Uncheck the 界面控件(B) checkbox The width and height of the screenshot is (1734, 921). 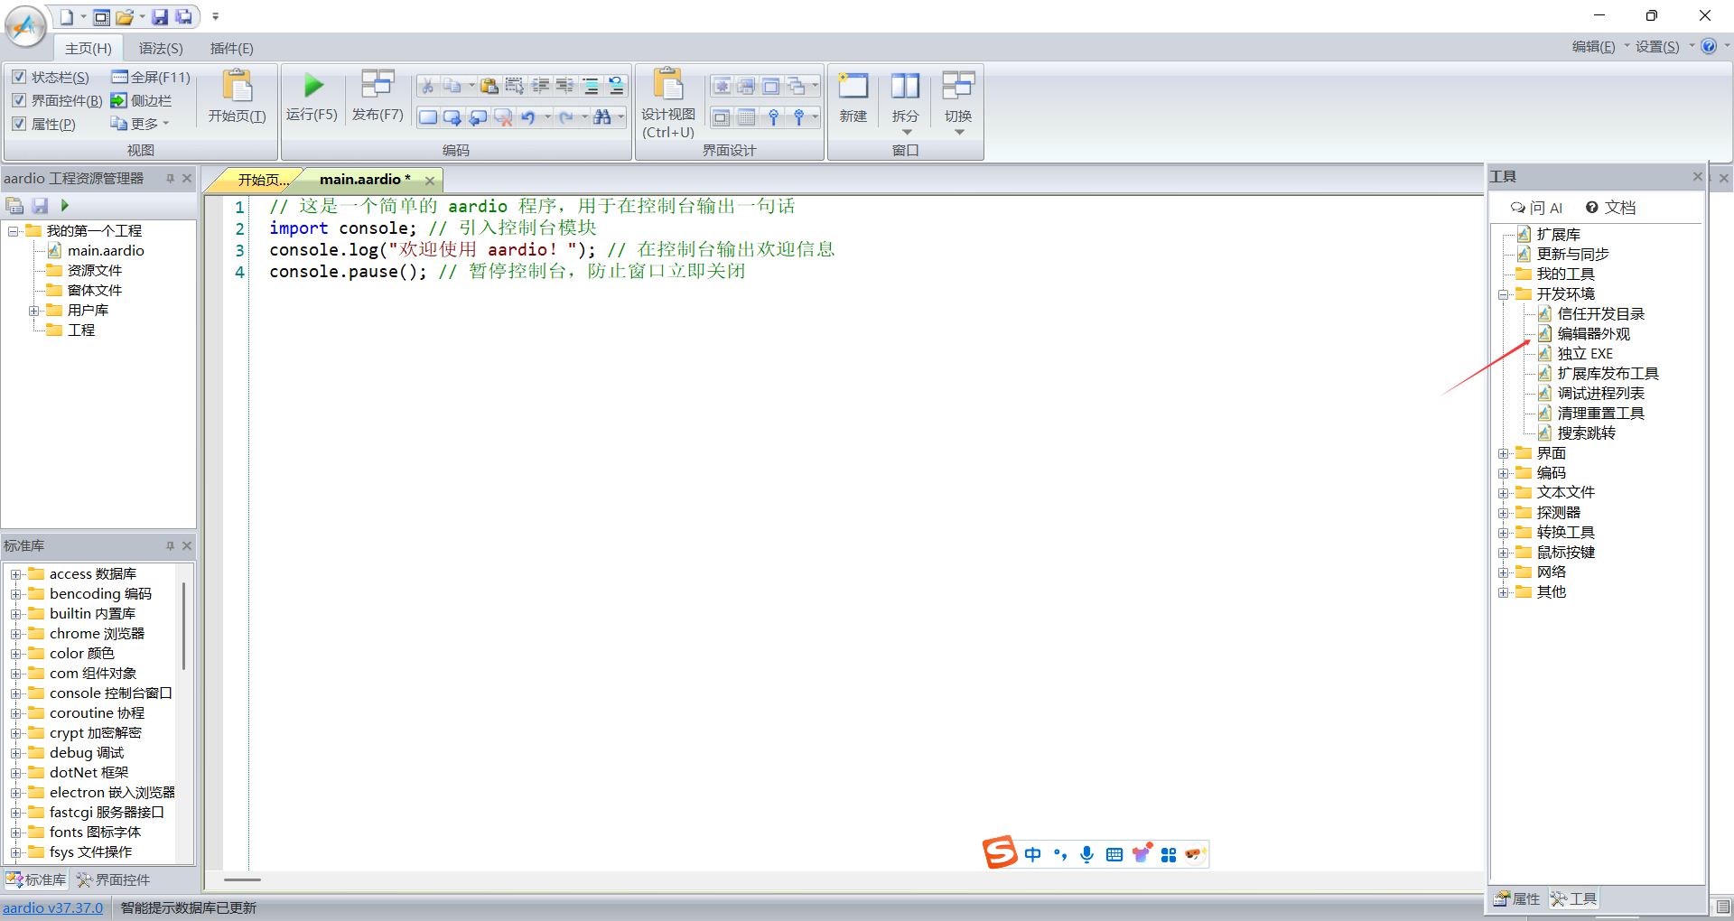coord(19,100)
